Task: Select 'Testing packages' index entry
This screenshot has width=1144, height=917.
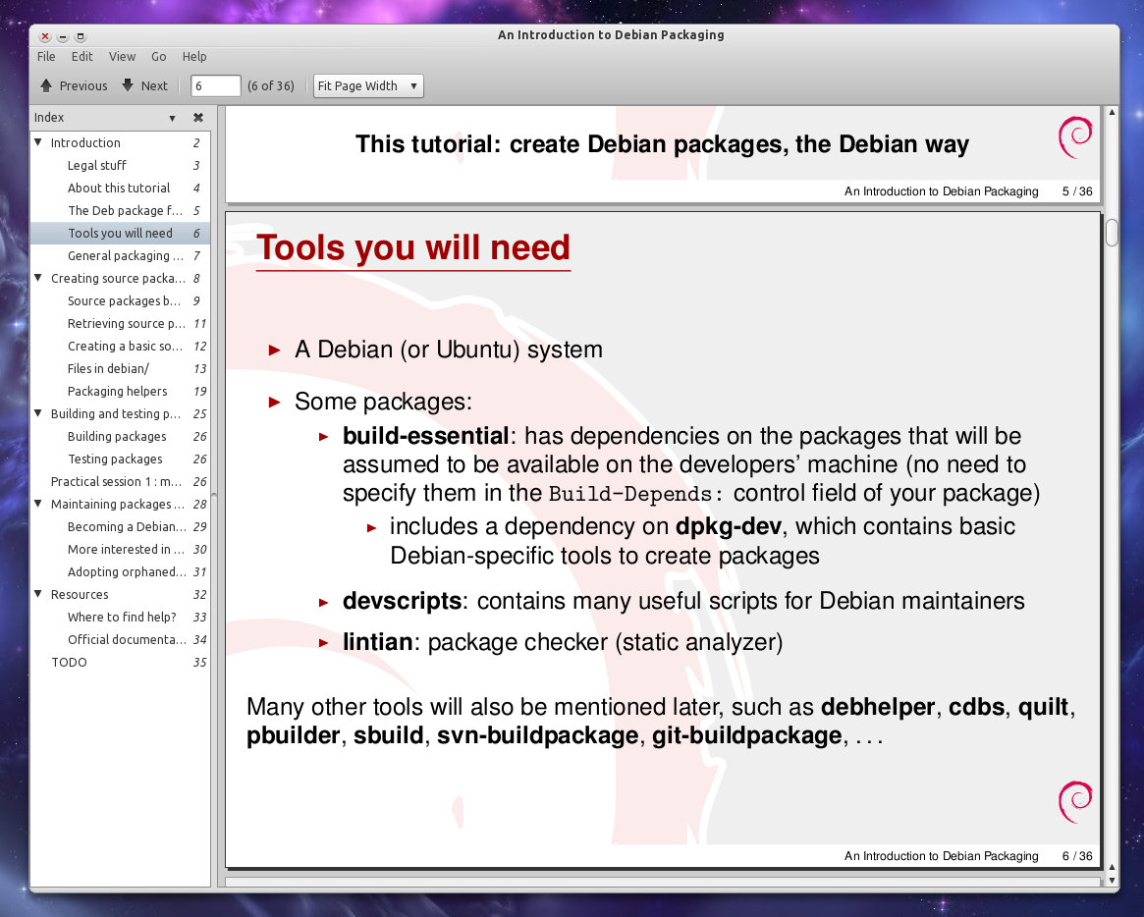Action: coord(121,459)
